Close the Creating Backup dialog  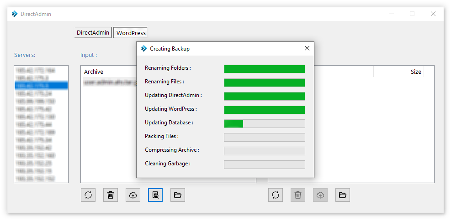coord(307,48)
